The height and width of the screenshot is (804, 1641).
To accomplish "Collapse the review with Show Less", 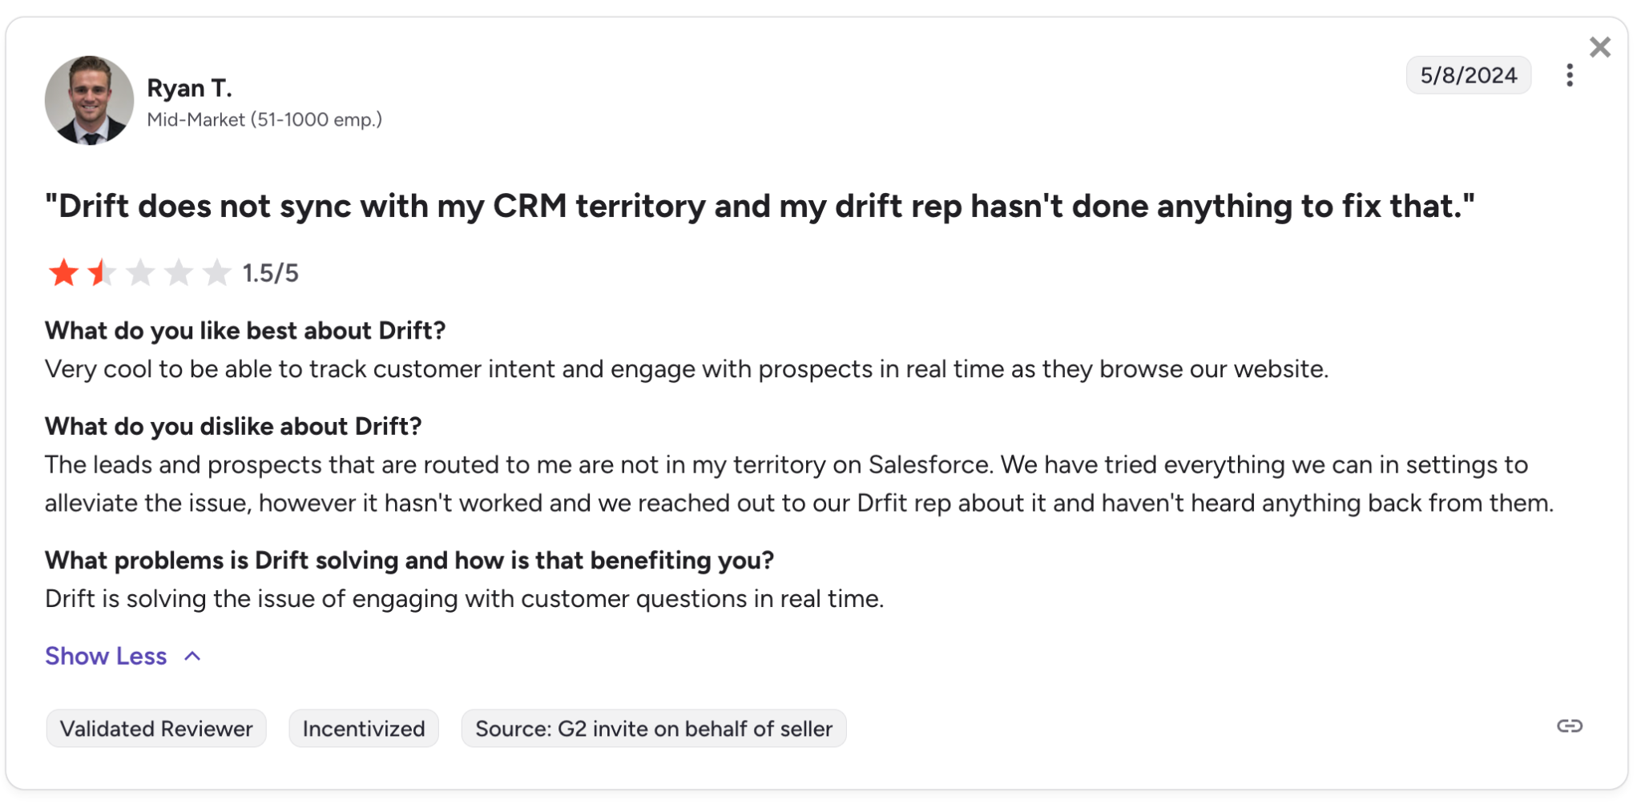I will (x=105, y=656).
